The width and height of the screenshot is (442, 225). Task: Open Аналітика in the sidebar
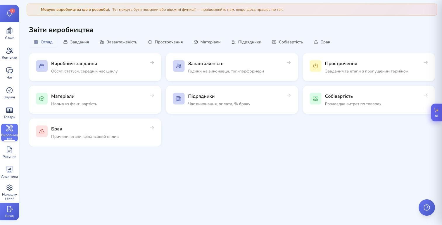[x=9, y=172]
